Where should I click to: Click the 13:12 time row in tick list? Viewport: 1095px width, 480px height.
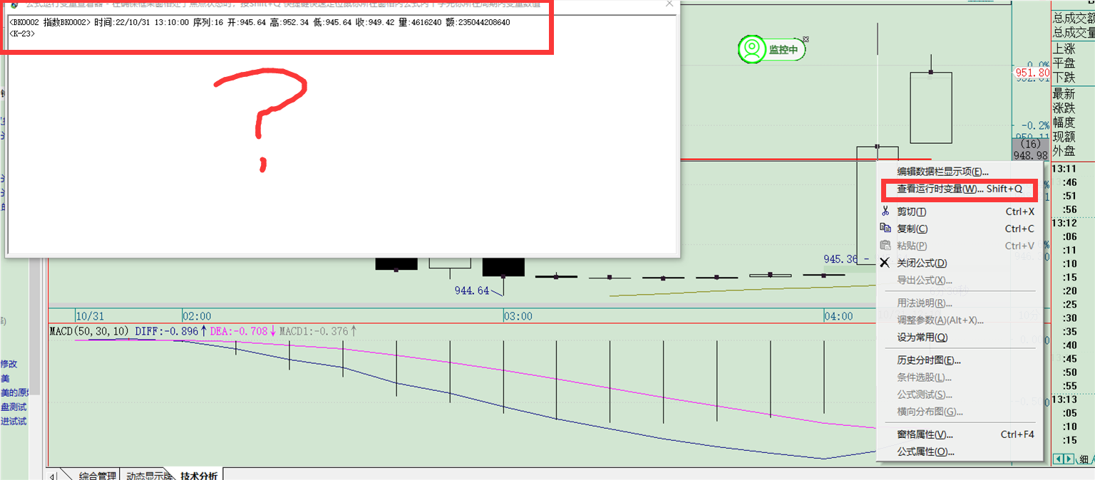[1064, 222]
